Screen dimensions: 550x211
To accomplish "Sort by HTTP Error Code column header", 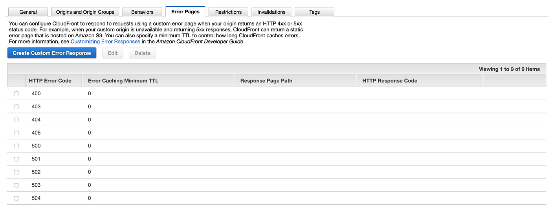I will (x=54, y=80).
